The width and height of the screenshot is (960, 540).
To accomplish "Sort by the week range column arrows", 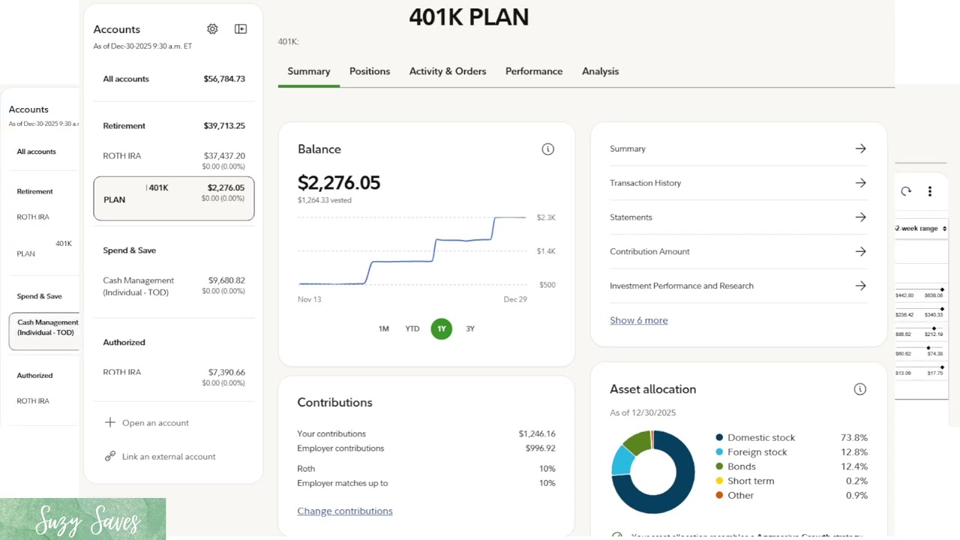I will pyautogui.click(x=944, y=229).
